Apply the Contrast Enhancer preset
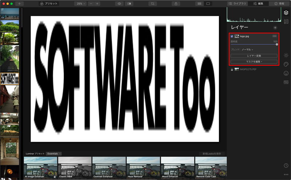The width and height of the screenshot is (291, 180). [x=109, y=168]
